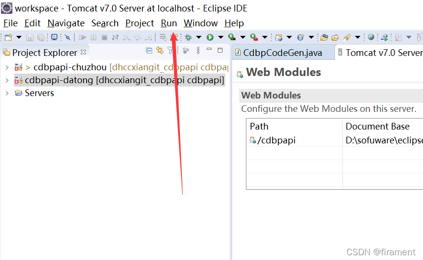
Task: Close the Project Explorer view
Action: [83, 52]
